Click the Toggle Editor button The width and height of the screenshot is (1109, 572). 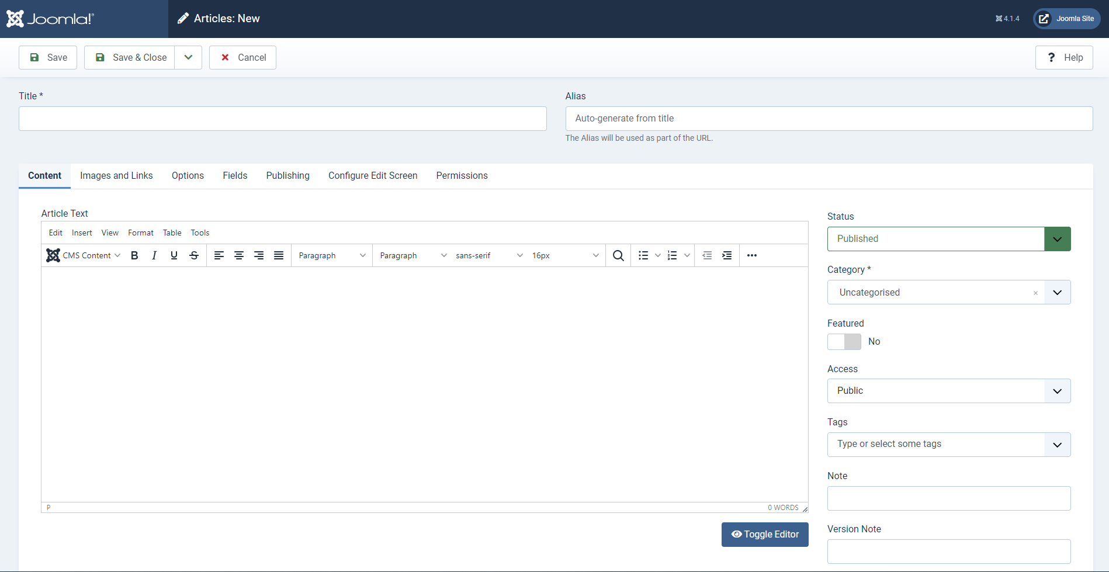point(765,535)
